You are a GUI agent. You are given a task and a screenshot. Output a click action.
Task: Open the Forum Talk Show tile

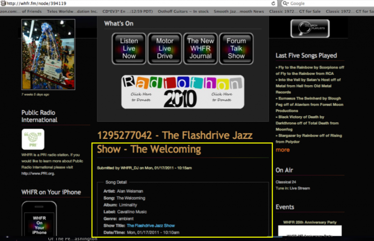tap(236, 48)
